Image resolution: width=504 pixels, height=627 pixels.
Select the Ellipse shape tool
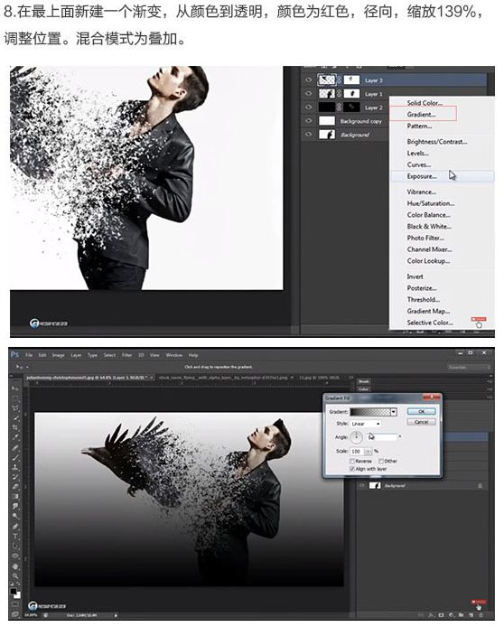click(14, 556)
